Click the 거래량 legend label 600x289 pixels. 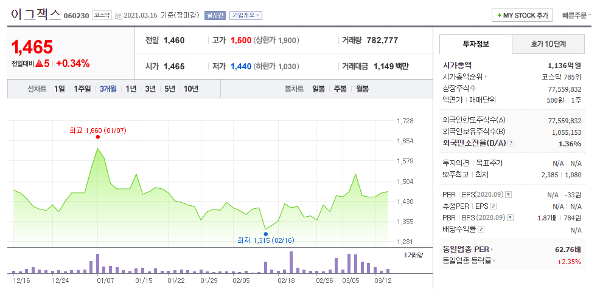coord(413,255)
